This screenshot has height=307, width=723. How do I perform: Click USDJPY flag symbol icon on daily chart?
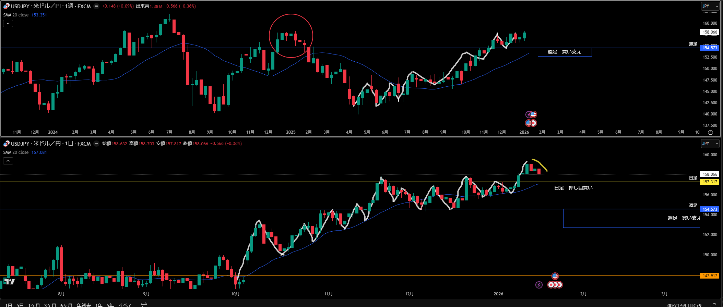pos(6,144)
